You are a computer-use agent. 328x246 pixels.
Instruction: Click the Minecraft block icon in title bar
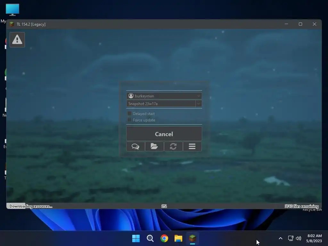coord(12,24)
